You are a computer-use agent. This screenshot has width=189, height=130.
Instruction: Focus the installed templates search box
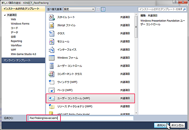[162, 9]
